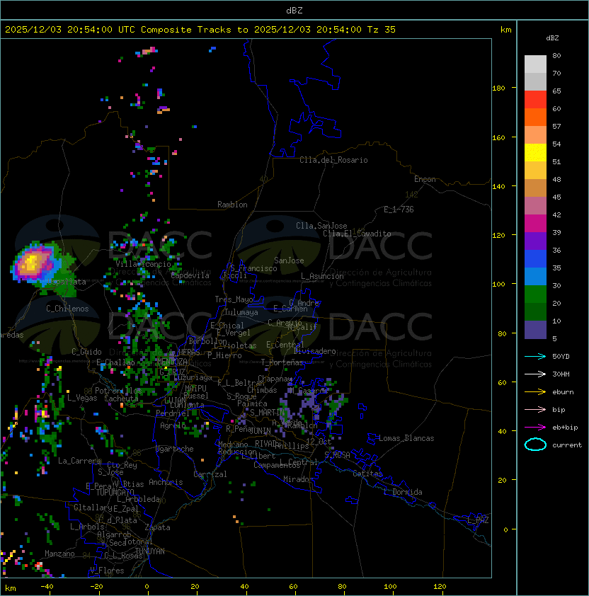Click the '-20' km tick on horizontal axis
This screenshot has width=589, height=596.
point(96,587)
